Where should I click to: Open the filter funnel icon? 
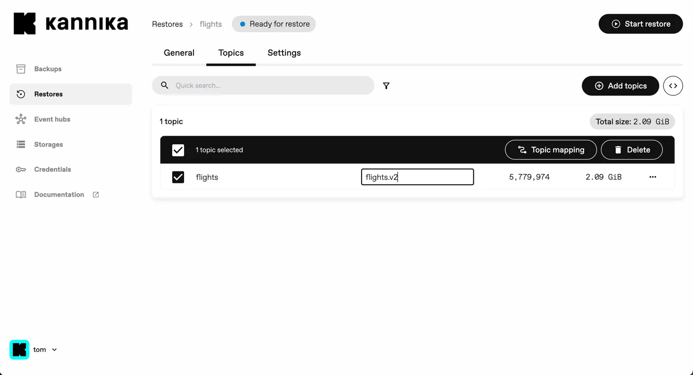click(386, 85)
